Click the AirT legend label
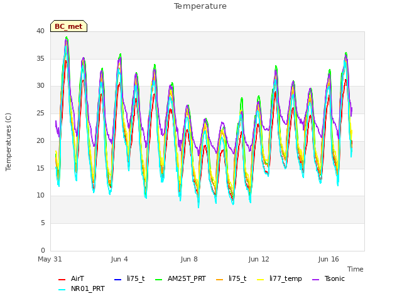This screenshot has height=301, width=402. pyautogui.click(x=77, y=278)
